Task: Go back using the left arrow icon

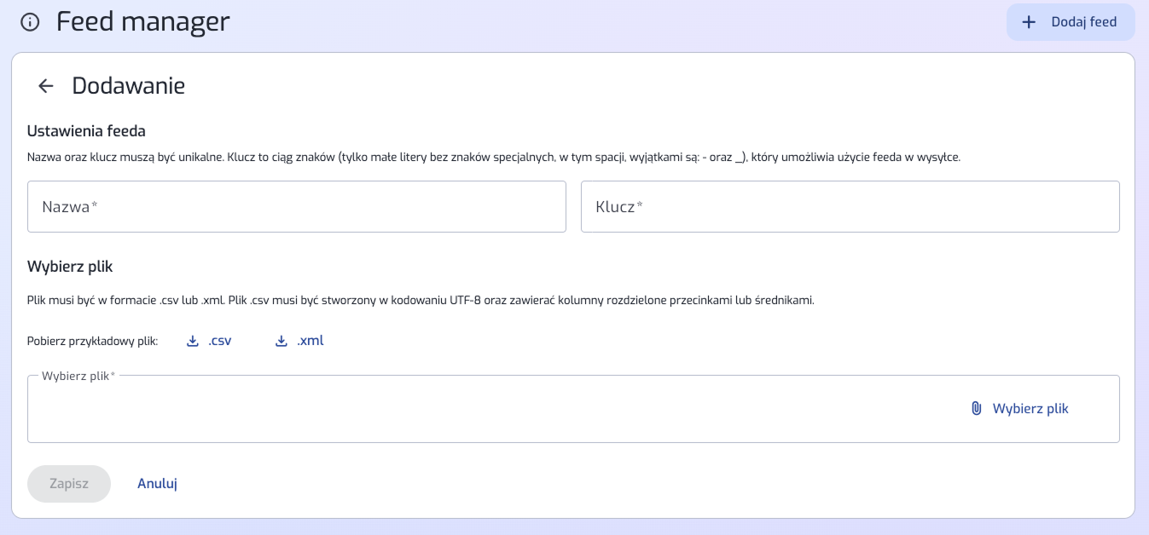Action: pos(46,86)
